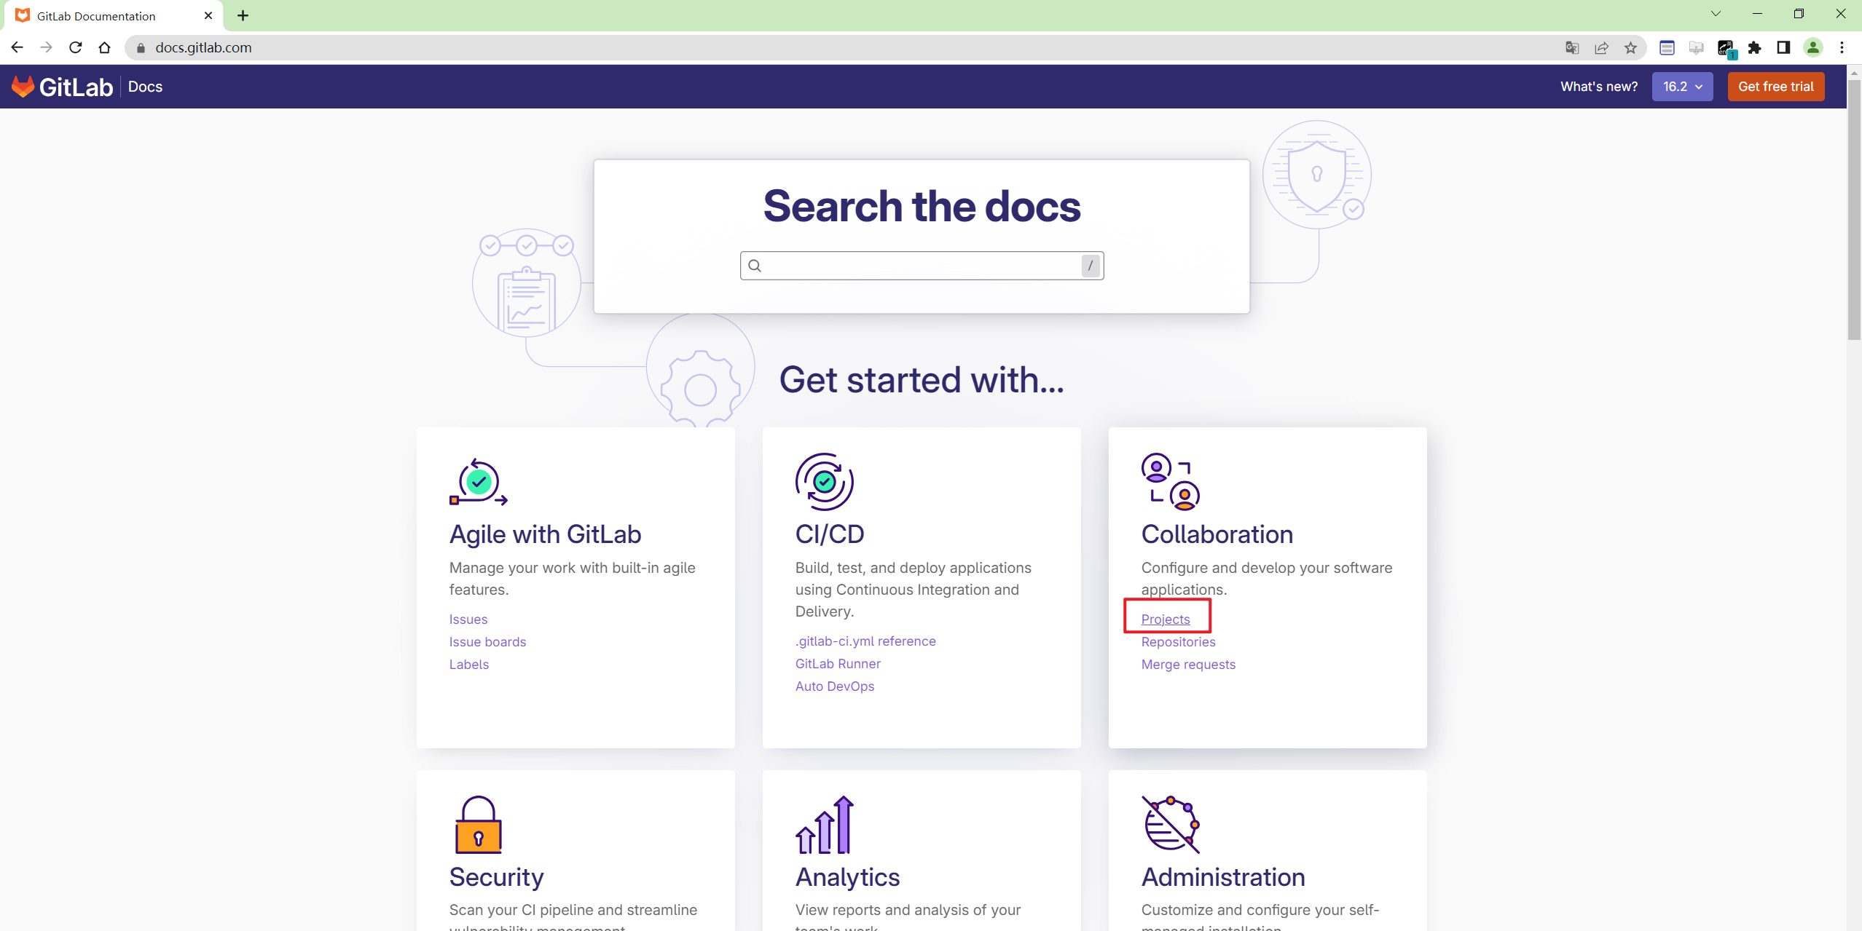
Task: Open the Extensions puzzle icon
Action: (1754, 47)
